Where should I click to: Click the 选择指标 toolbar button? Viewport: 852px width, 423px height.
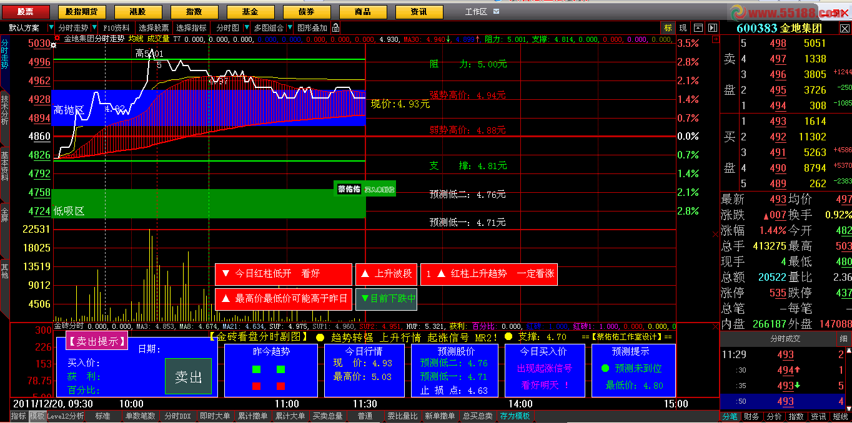191,28
